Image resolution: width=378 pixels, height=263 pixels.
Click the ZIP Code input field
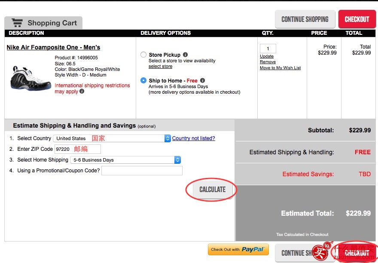pos(78,149)
